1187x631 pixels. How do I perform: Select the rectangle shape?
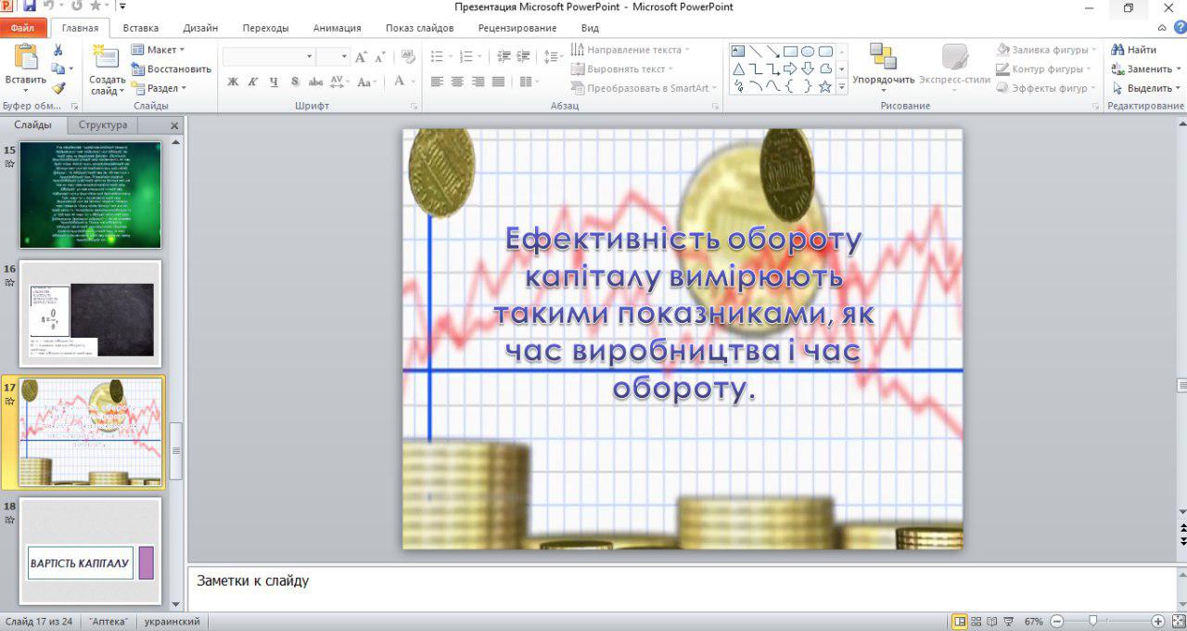[790, 51]
